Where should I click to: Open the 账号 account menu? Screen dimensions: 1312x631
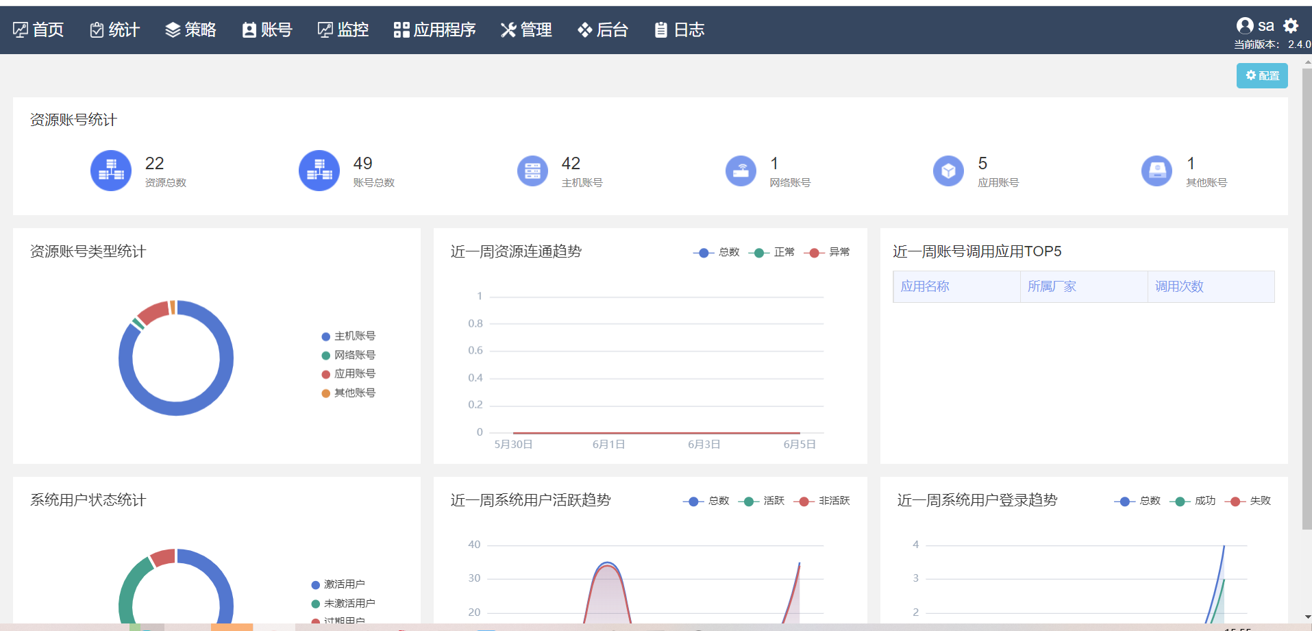pos(267,29)
